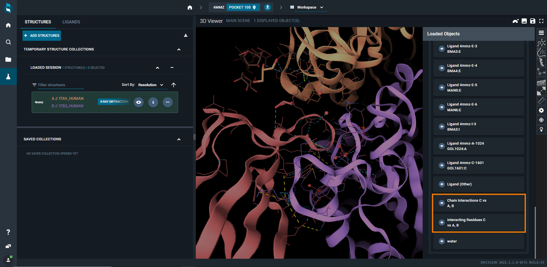The width and height of the screenshot is (547, 267).
Task: Open Search from left sidebar
Action: (8, 42)
